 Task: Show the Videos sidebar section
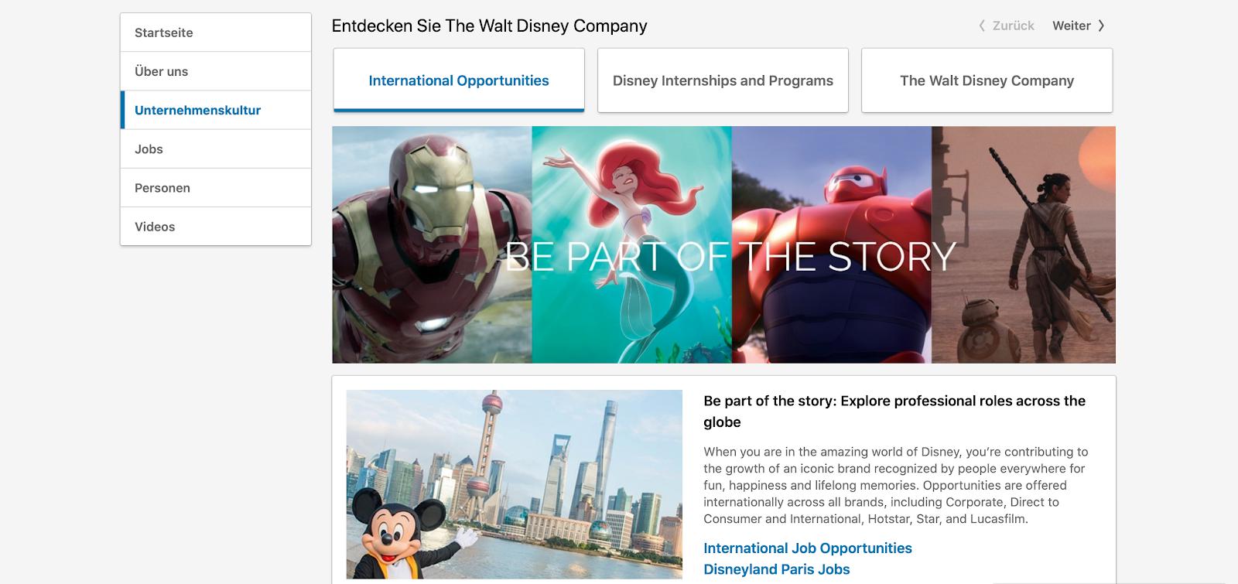(216, 226)
